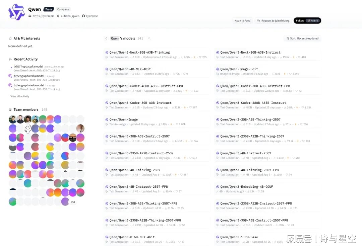Open the X (Twitter) icon for alibaba_qwen
Screen dimensions: 362x248
click(x=58, y=16)
